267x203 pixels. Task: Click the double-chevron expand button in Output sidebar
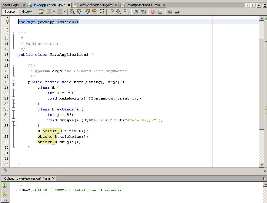click(4, 200)
